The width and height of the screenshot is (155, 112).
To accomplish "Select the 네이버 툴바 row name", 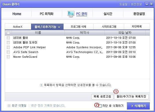I will click(x=21, y=38).
